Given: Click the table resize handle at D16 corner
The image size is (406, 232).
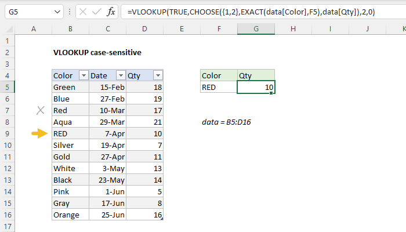Looking at the screenshot, I should (162, 219).
